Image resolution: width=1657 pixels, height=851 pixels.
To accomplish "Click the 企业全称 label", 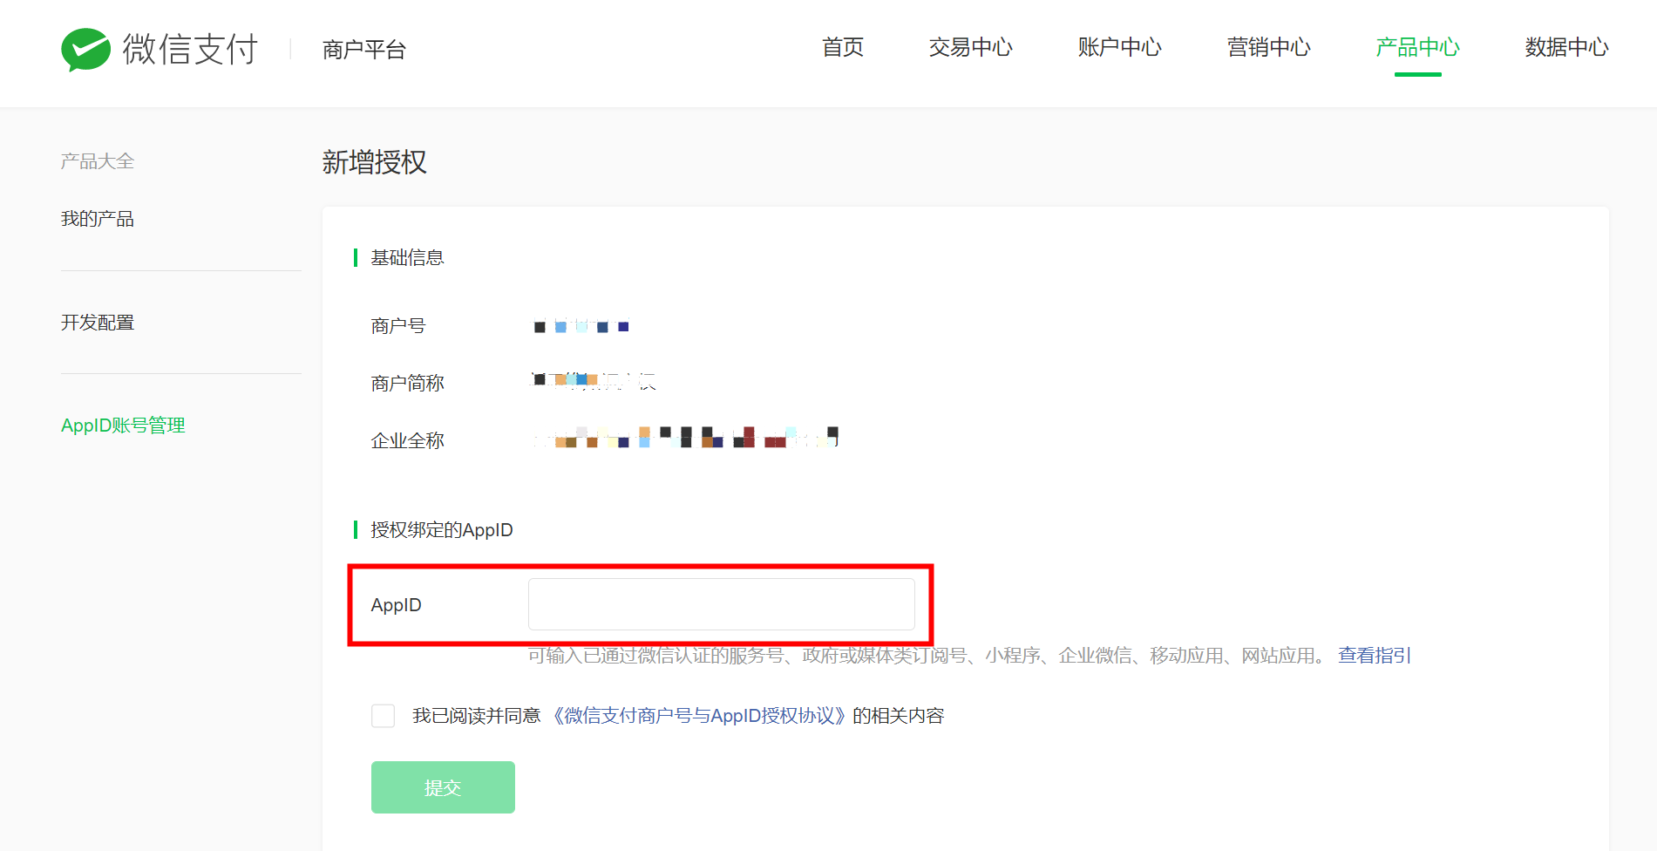I will click(x=407, y=441).
